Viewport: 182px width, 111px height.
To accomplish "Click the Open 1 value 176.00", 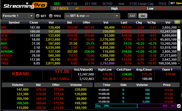I will (170, 74).
